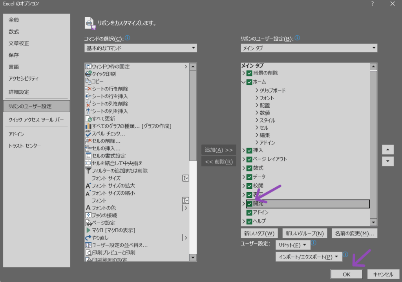Select the スペル チェック icon
Viewport: 402px width, 282px height.
[88, 134]
